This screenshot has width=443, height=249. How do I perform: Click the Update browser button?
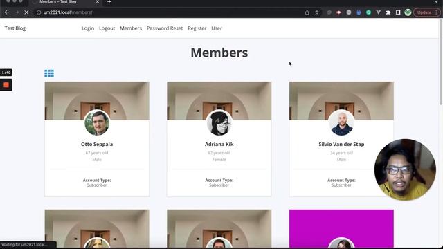point(427,12)
